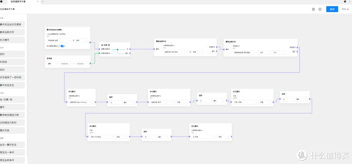Image resolution: width=352 pixels, height=164 pixels.
Task: Click the app logo icon top-left
Action: 1,1
